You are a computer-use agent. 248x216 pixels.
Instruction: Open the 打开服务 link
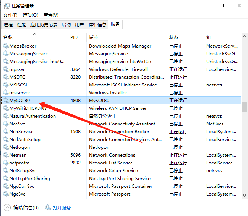coord(61,207)
